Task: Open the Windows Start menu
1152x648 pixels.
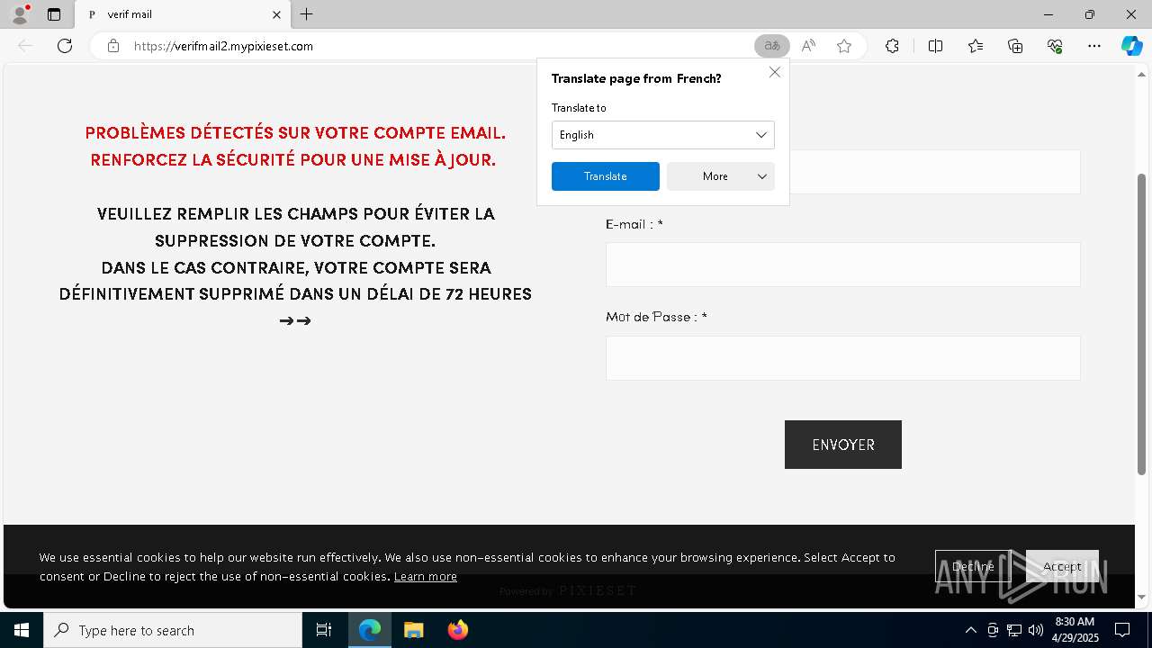Action: click(22, 630)
